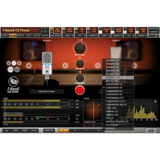The width and height of the screenshot is (160, 160).
Task: Toggle the GLOBAL preset scope
Action: pyautogui.click(x=13, y=36)
